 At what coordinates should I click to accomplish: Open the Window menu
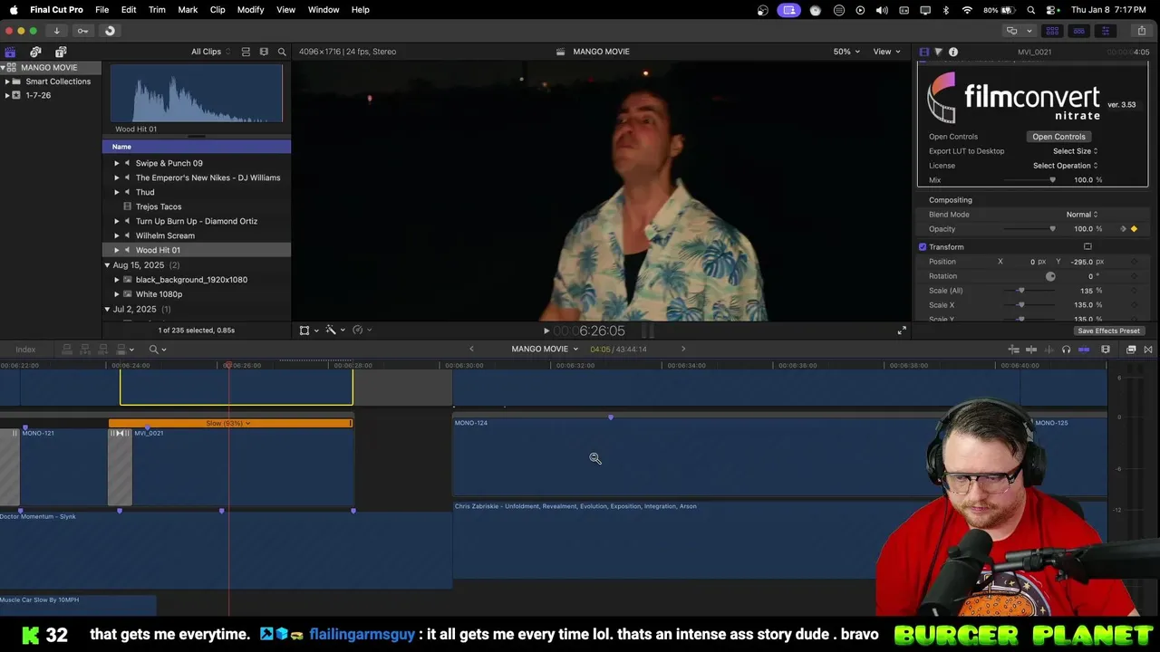(x=323, y=10)
